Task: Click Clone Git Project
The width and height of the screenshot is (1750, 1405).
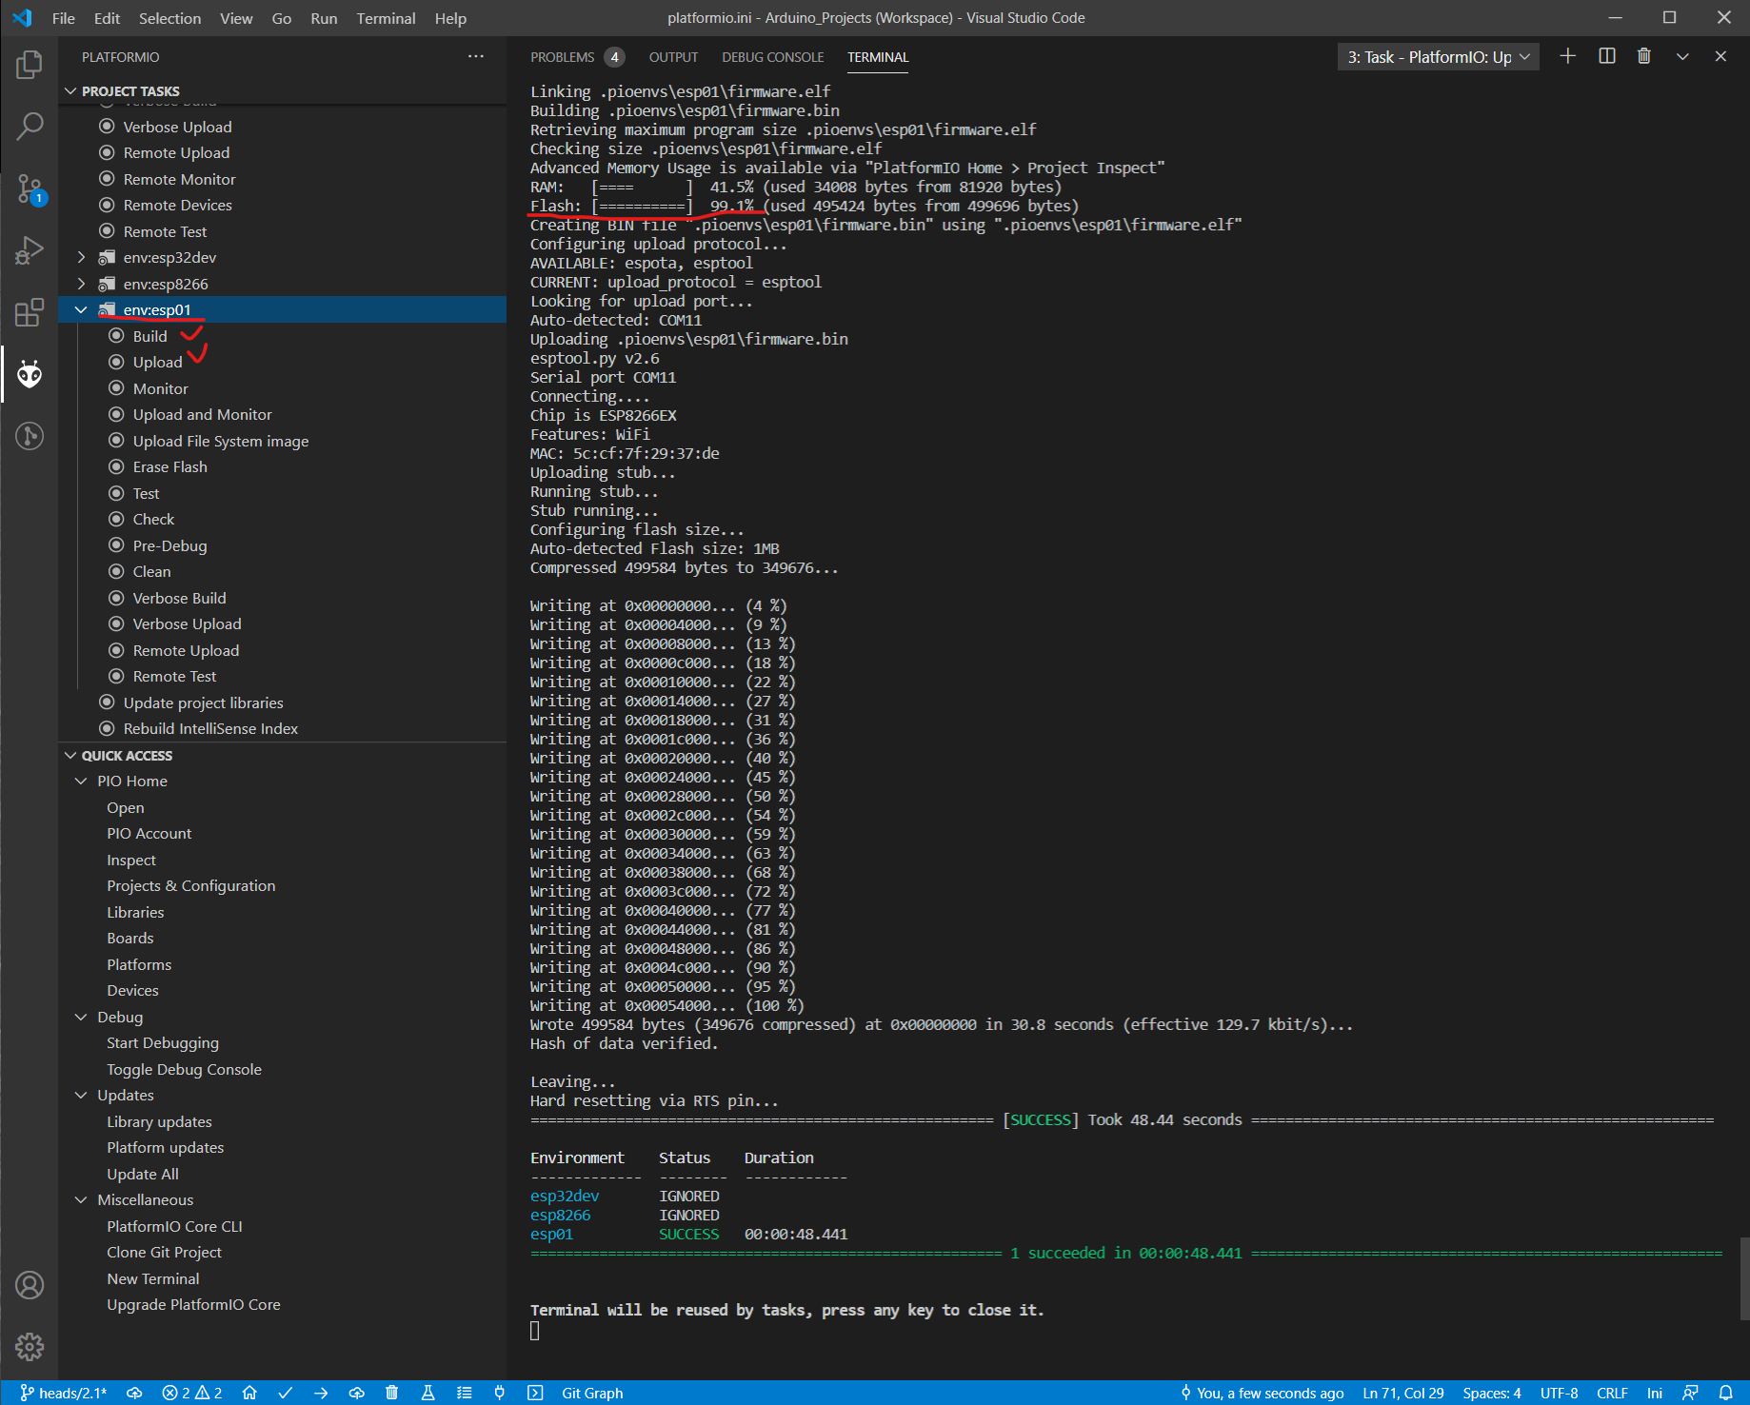Action: pos(164,1252)
